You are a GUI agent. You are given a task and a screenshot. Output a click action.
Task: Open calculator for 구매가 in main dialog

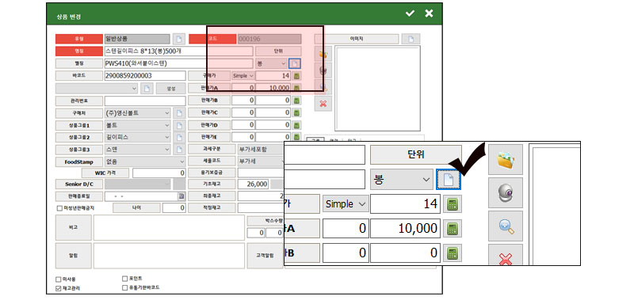pyautogui.click(x=297, y=76)
